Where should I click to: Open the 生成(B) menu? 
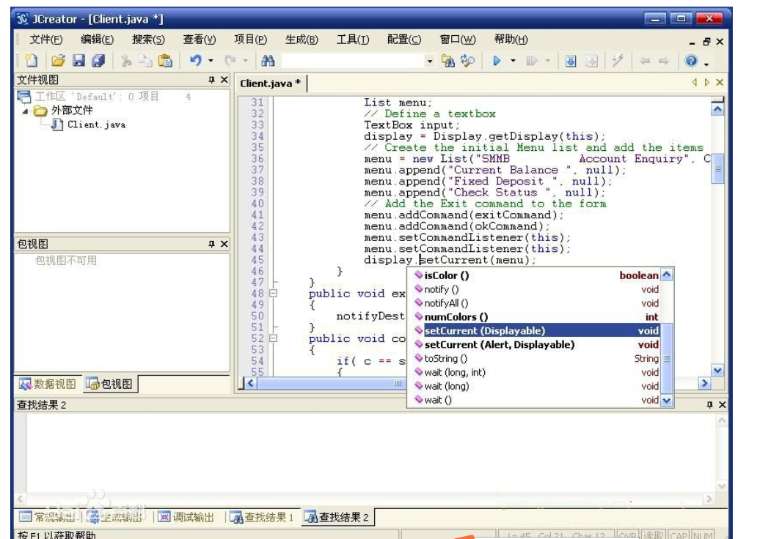pos(302,40)
